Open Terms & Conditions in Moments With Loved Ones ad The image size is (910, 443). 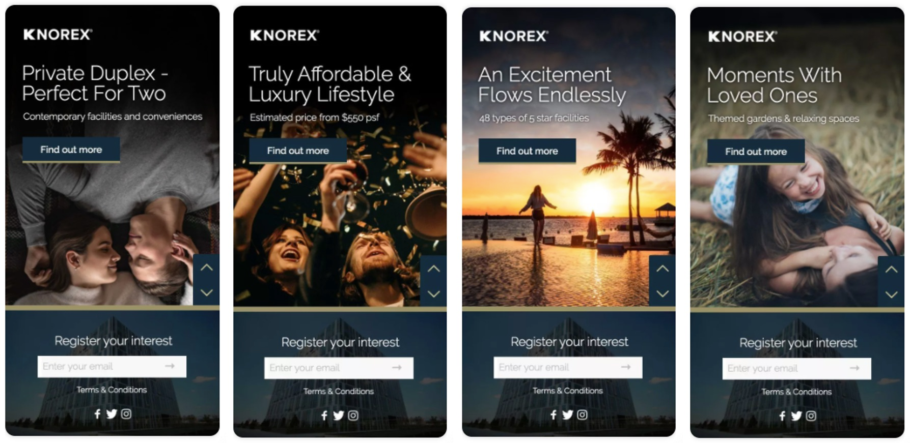click(x=796, y=392)
